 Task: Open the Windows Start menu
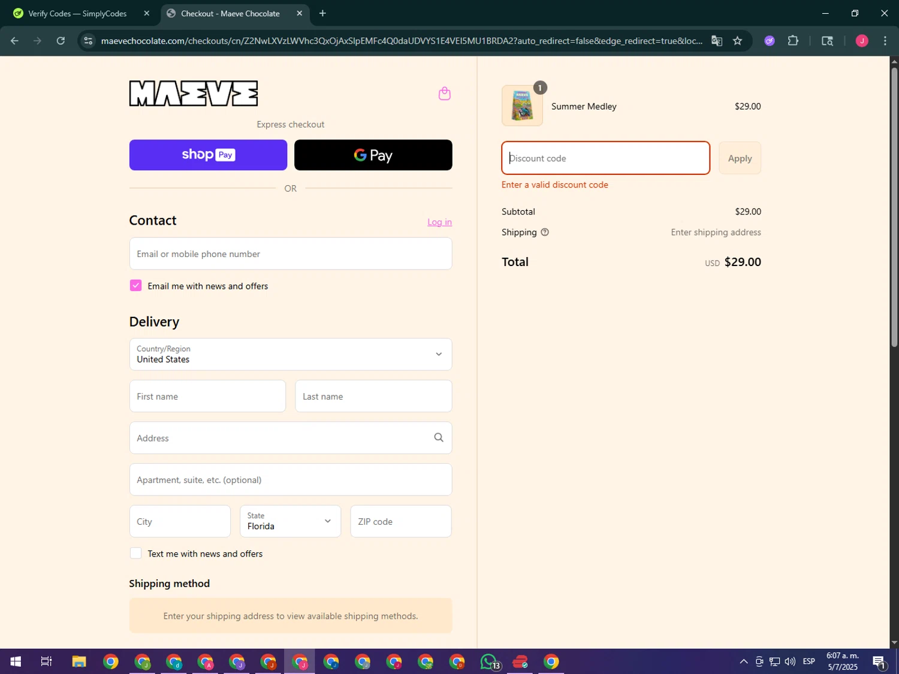(16, 661)
